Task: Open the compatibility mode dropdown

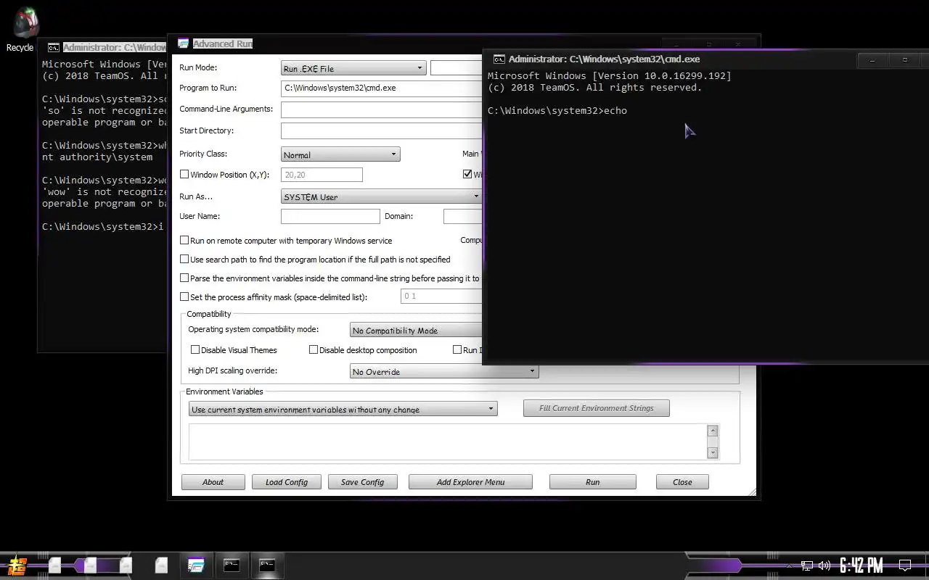Action: [x=416, y=331]
